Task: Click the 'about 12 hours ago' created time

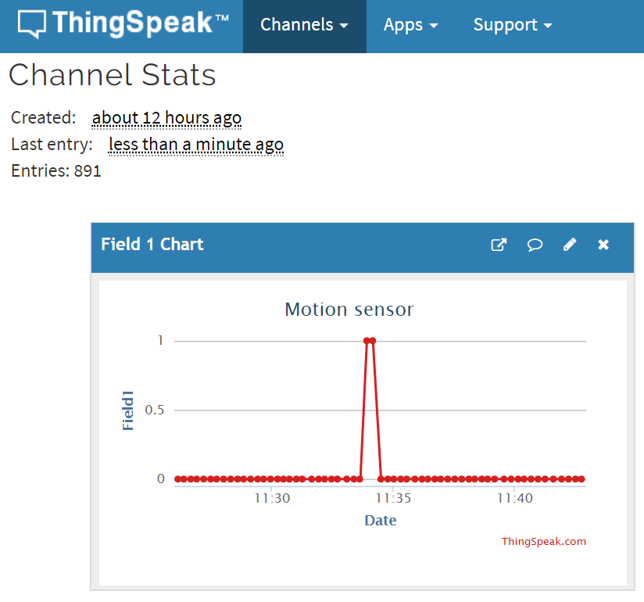Action: (166, 118)
